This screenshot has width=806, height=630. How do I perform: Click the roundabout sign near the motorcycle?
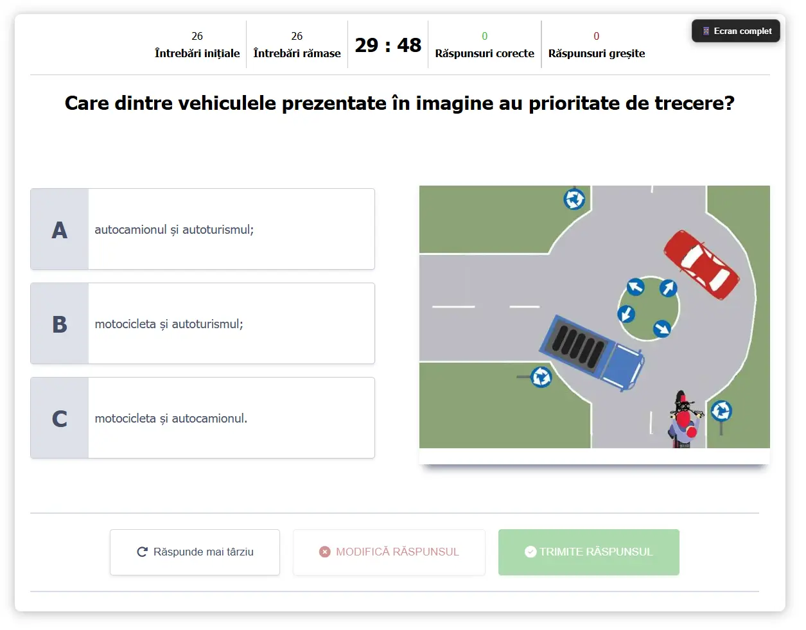tap(721, 410)
